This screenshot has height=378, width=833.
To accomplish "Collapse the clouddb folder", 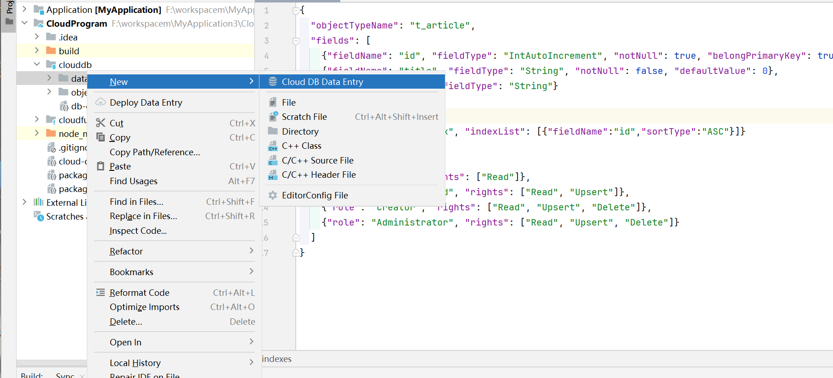I will point(37,64).
